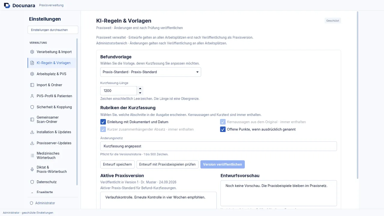
Task: Toggle Offene Punkte, wenn ausdrücklich genannt checkbox
Action: pyautogui.click(x=223, y=129)
